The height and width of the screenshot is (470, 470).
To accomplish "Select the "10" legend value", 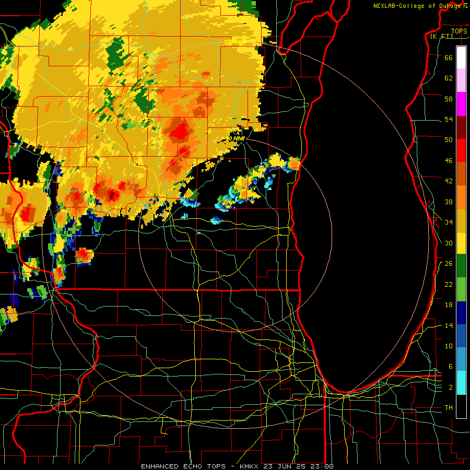I will (449, 346).
